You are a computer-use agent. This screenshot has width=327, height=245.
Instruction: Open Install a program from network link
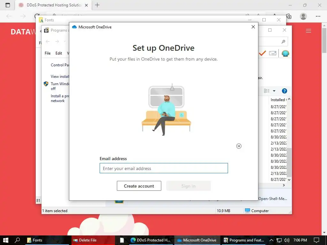click(x=60, y=98)
